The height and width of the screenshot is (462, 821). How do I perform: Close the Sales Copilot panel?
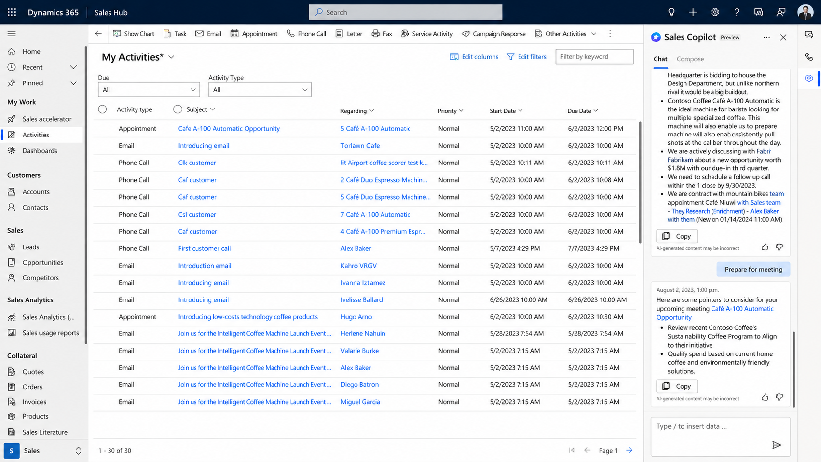point(783,37)
